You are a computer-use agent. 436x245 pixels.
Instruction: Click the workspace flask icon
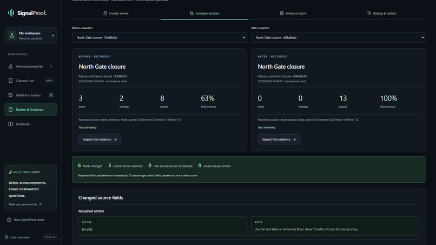pyautogui.click(x=12, y=36)
